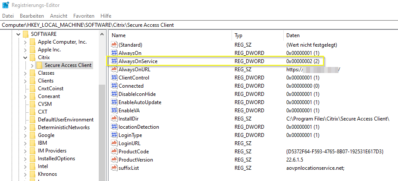Collapse the Citrix tree node
The width and height of the screenshot is (398, 181).
pos(25,57)
